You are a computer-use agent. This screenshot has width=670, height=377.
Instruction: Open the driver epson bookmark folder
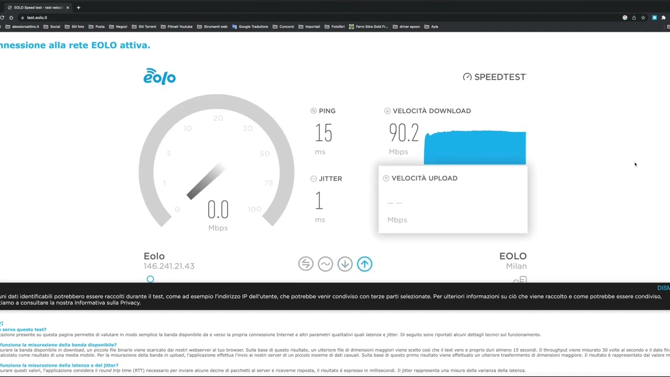(x=406, y=27)
